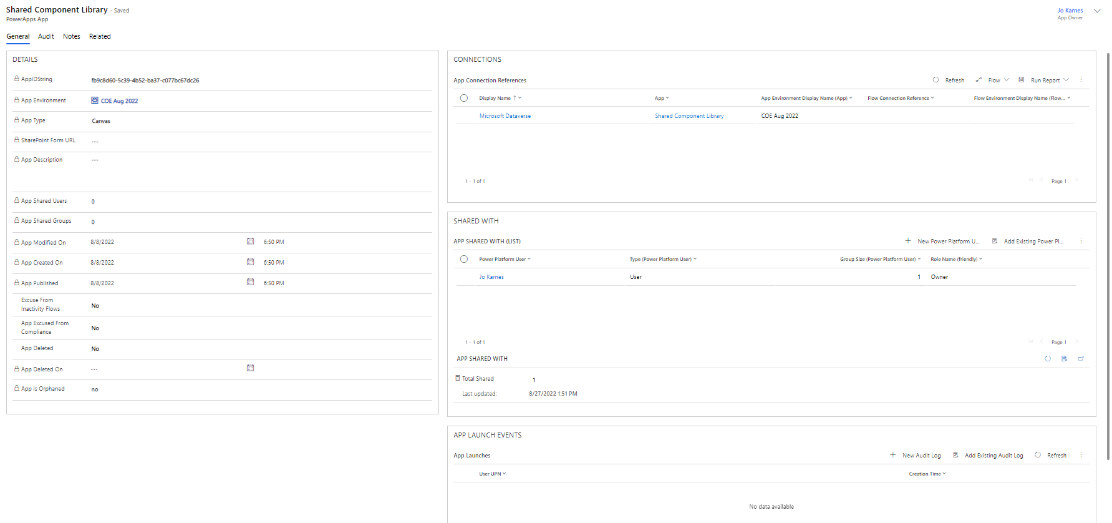Expand the Run Report dropdown
Screen dimensions: 1112x523
[1066, 80]
